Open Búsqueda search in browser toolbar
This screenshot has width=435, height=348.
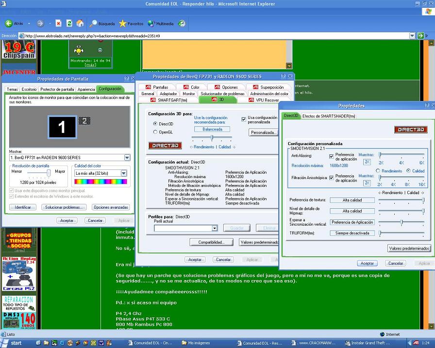coord(102,24)
